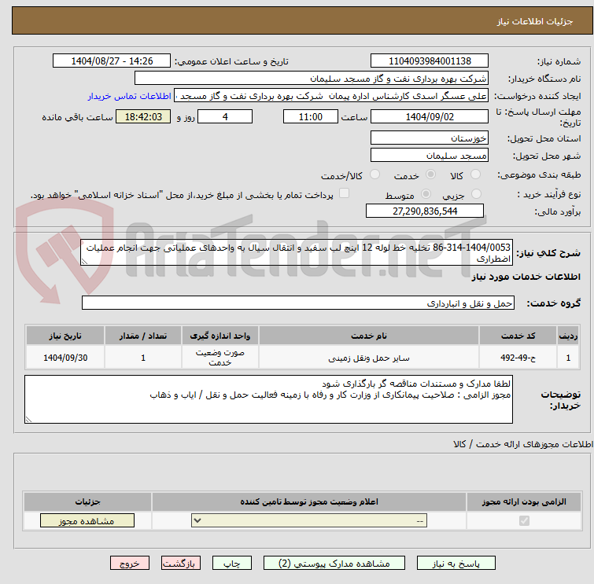Screen dimensions: 594x584
Task: Click the deadline time field 11:00
Action: pyautogui.click(x=311, y=116)
